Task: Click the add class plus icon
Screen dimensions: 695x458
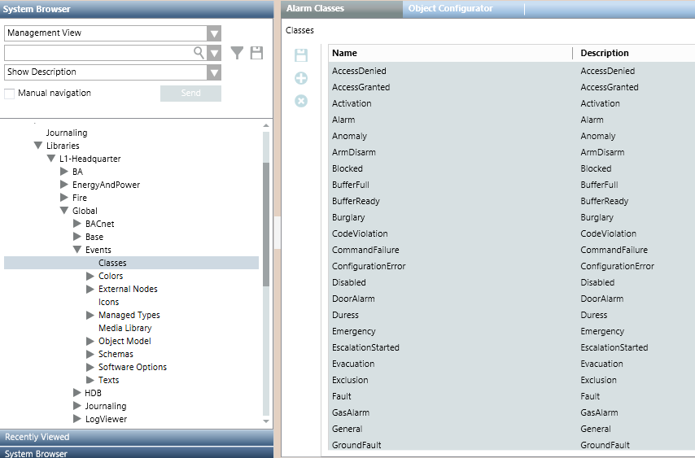Action: [301, 78]
